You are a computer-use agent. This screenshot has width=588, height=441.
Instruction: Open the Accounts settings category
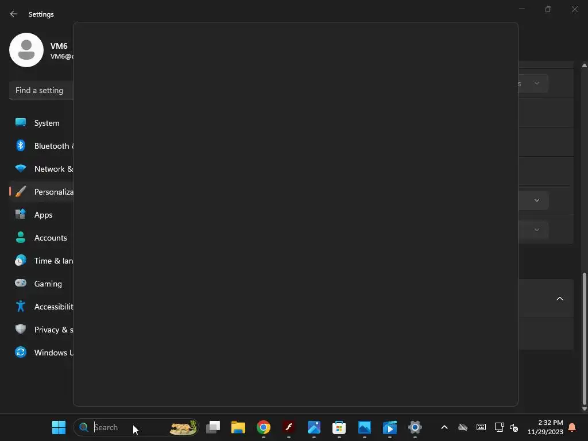tap(41, 238)
